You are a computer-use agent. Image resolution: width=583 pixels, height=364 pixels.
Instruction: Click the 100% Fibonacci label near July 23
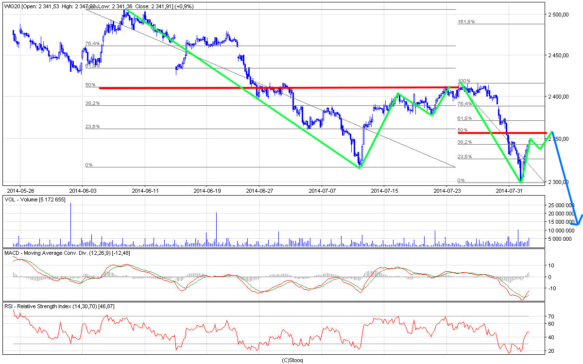pos(464,81)
